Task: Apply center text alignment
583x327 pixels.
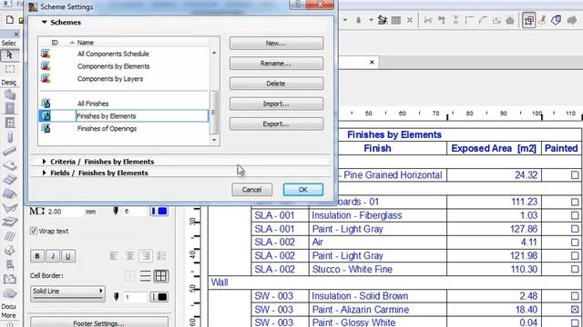Action: click(x=129, y=255)
